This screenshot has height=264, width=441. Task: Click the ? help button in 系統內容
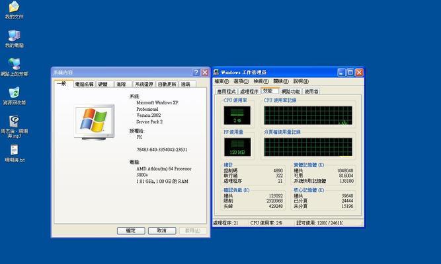[x=196, y=73]
